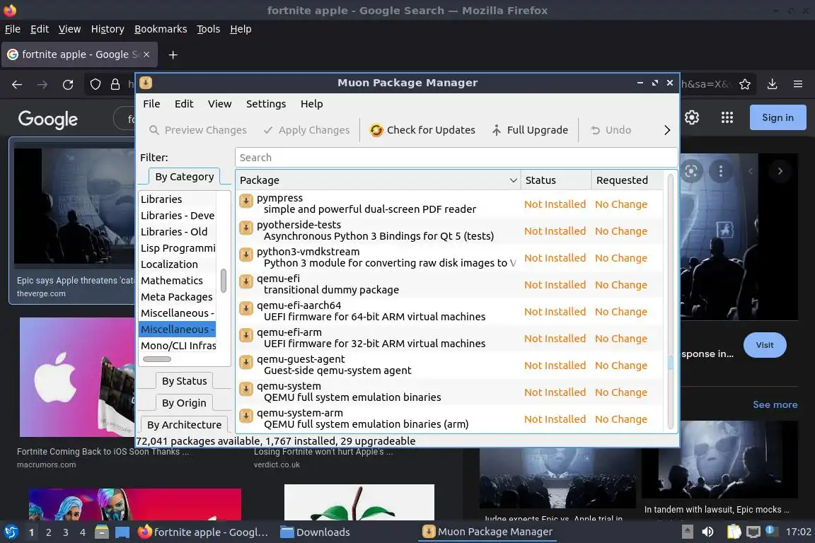Bookmark page with Firefox star icon

coord(745,84)
